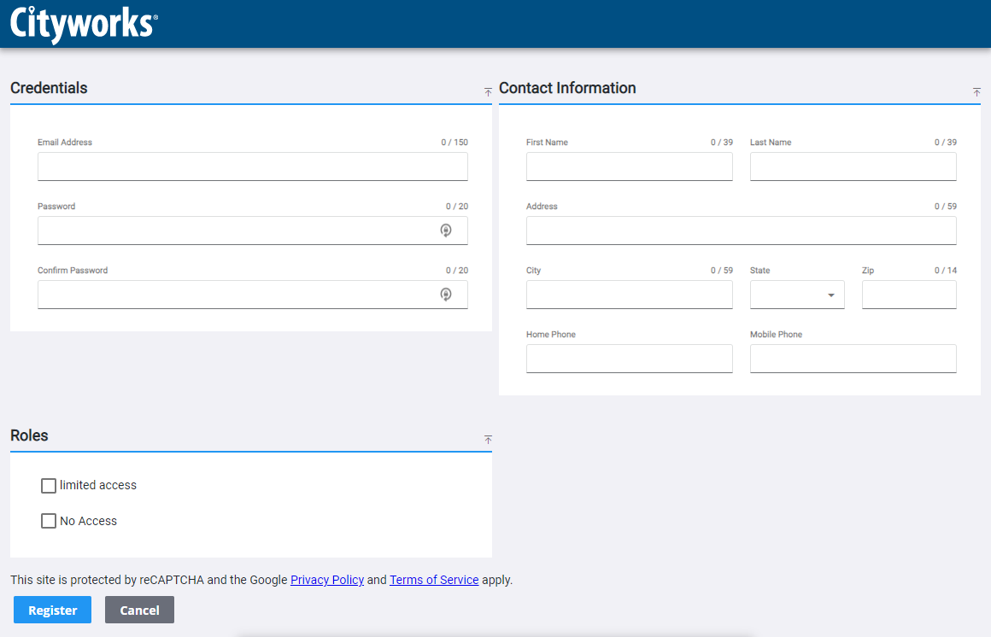The width and height of the screenshot is (991, 637).
Task: Click the Register button
Action: 52,610
